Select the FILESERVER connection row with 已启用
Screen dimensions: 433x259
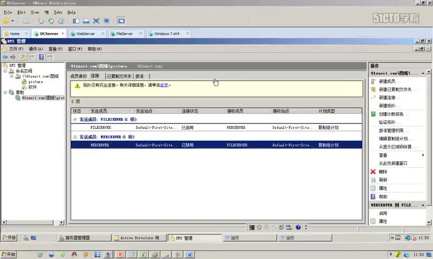click(x=216, y=127)
